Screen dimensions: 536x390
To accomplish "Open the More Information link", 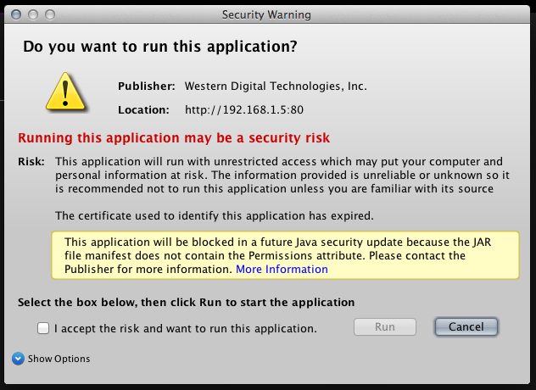I will coord(282,269).
